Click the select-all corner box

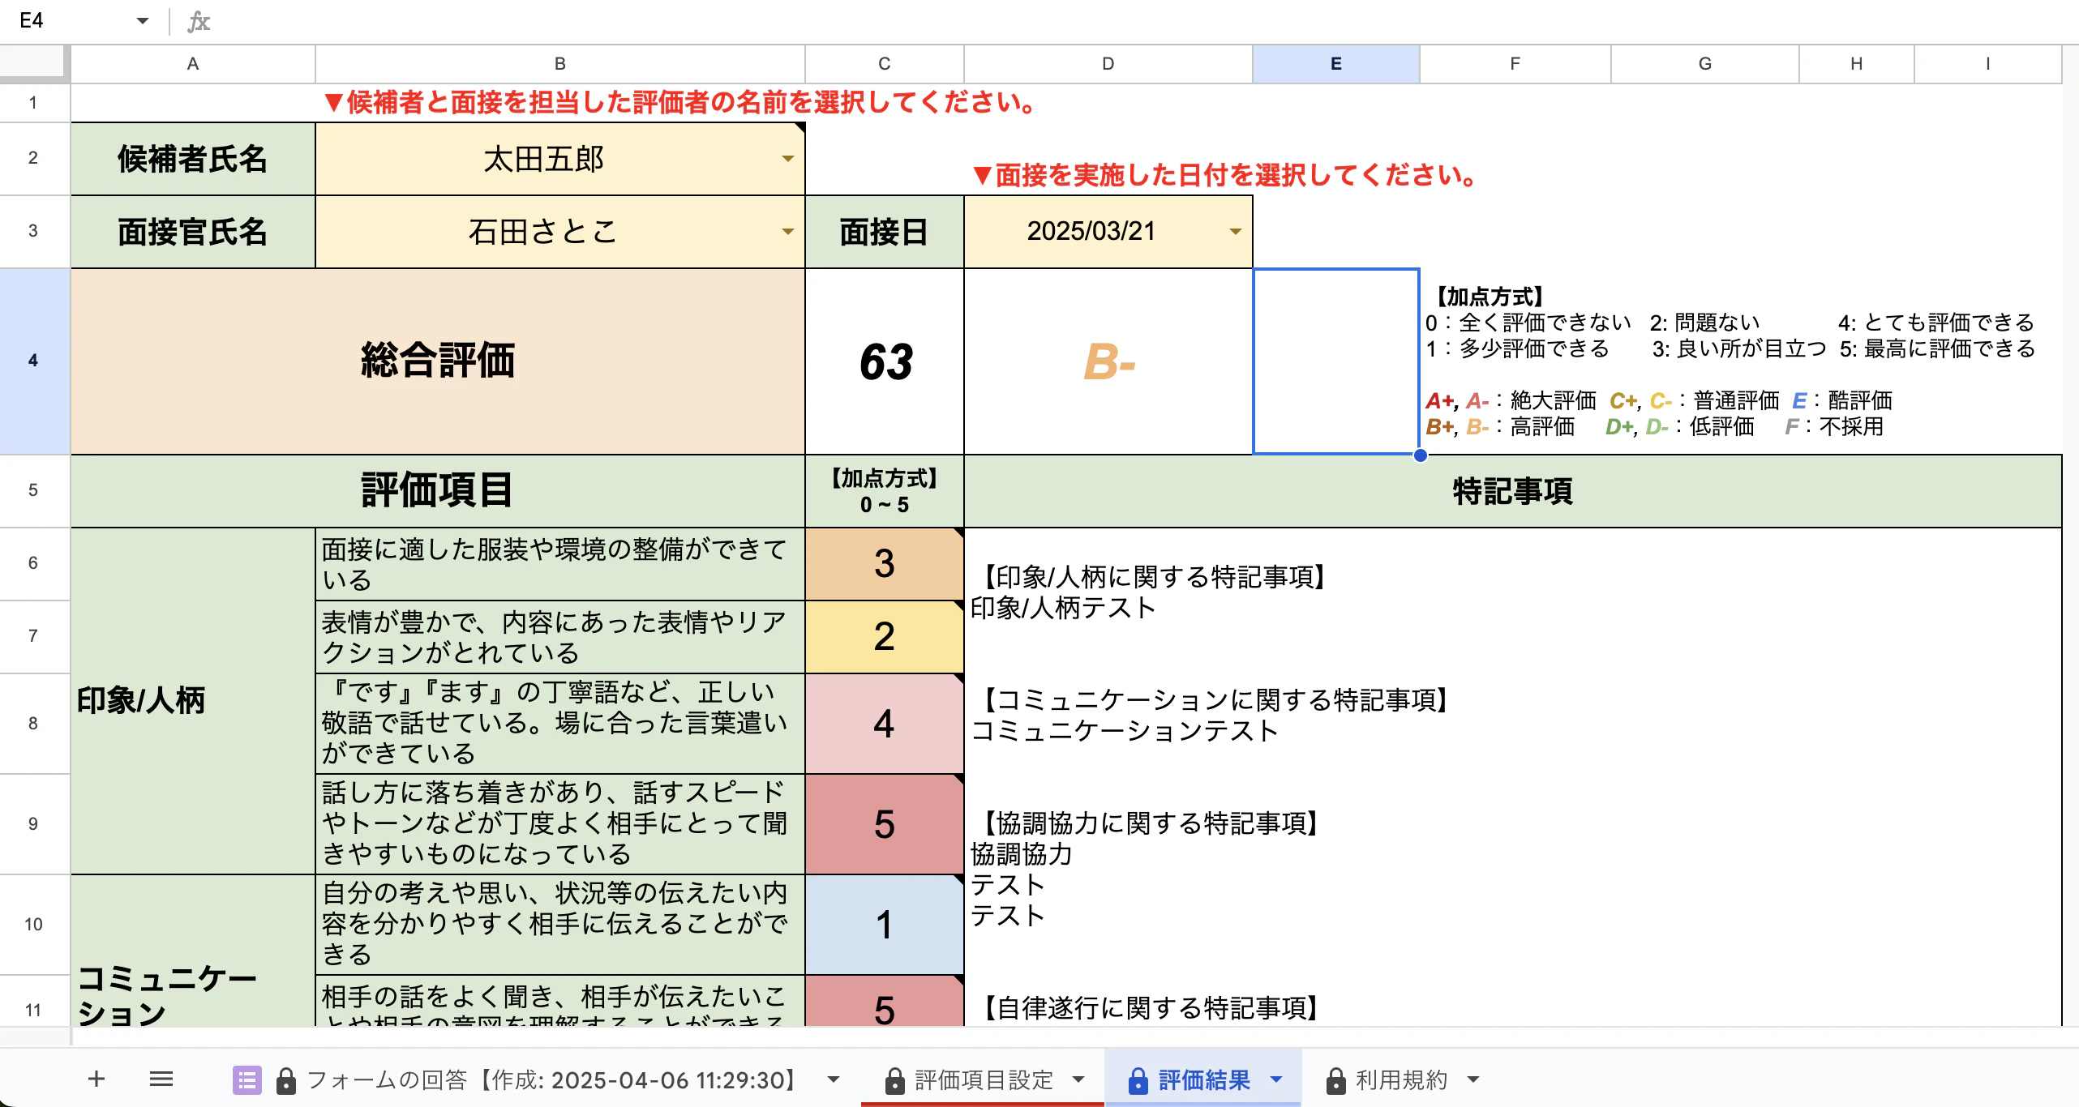coord(33,63)
